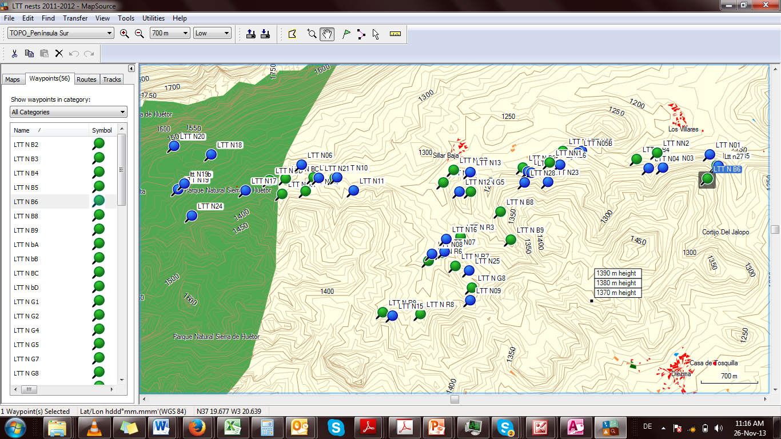Open the TOPO_Península Sur map product dropdown
This screenshot has width=781, height=439.
coord(109,33)
